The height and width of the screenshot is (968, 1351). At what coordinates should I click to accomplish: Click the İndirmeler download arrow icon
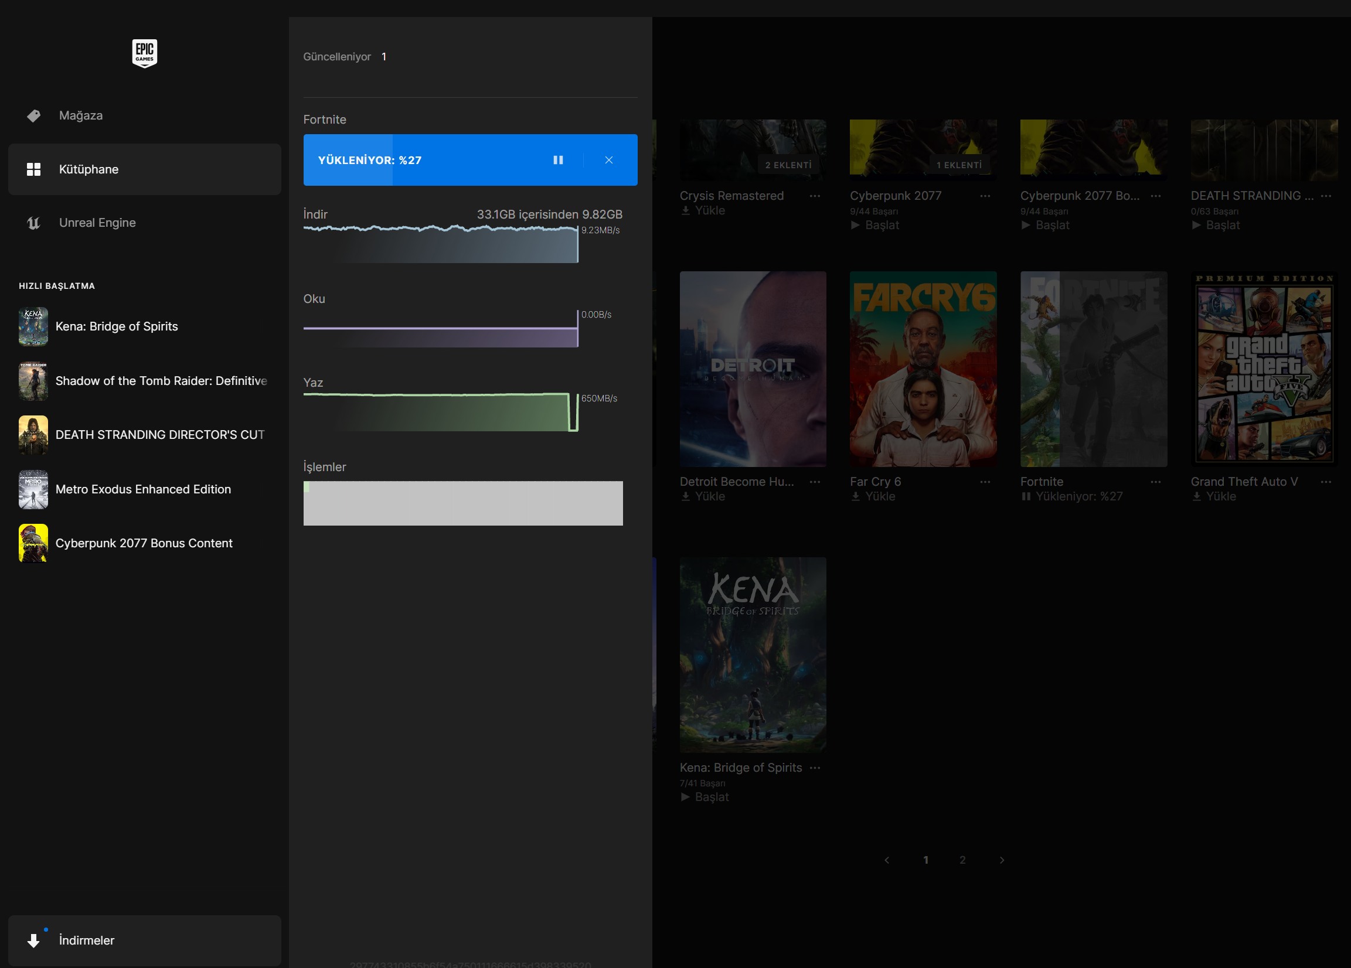(34, 940)
